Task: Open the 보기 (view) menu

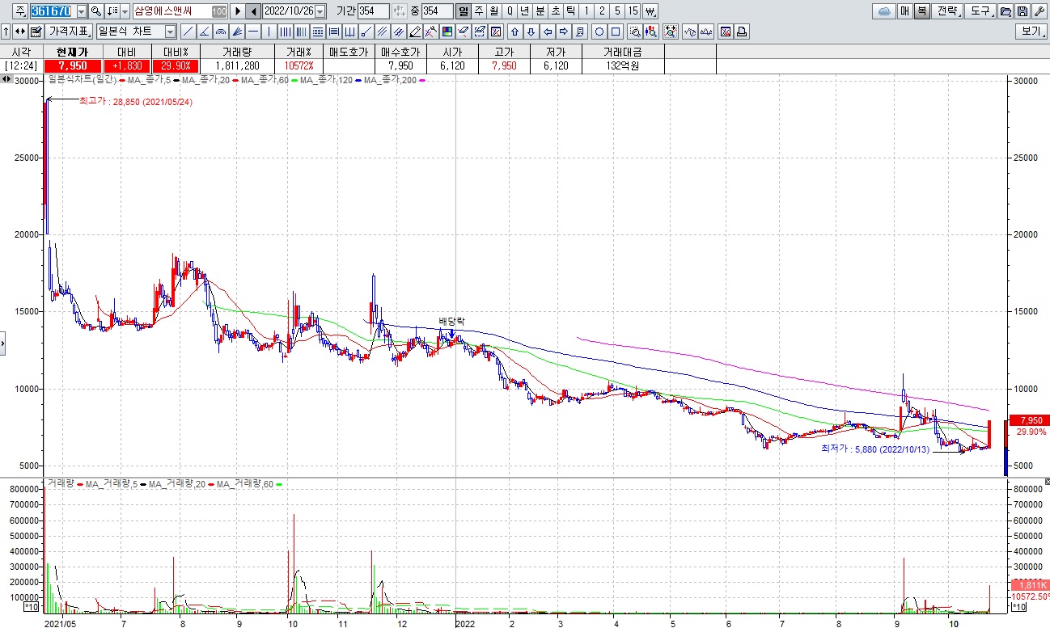Action: click(x=1031, y=32)
